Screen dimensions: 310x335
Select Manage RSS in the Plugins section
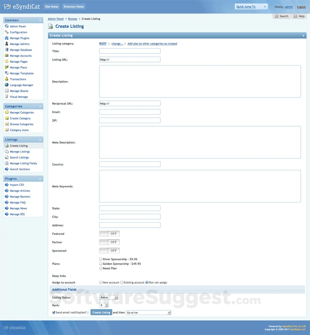point(17,214)
